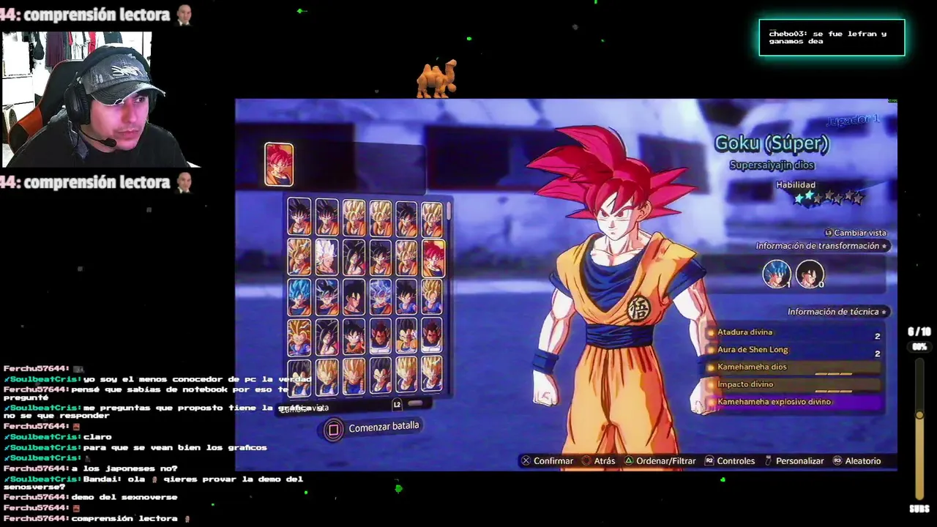Select the second portrait in the fourth grid row
This screenshot has width=937, height=527.
(x=326, y=337)
